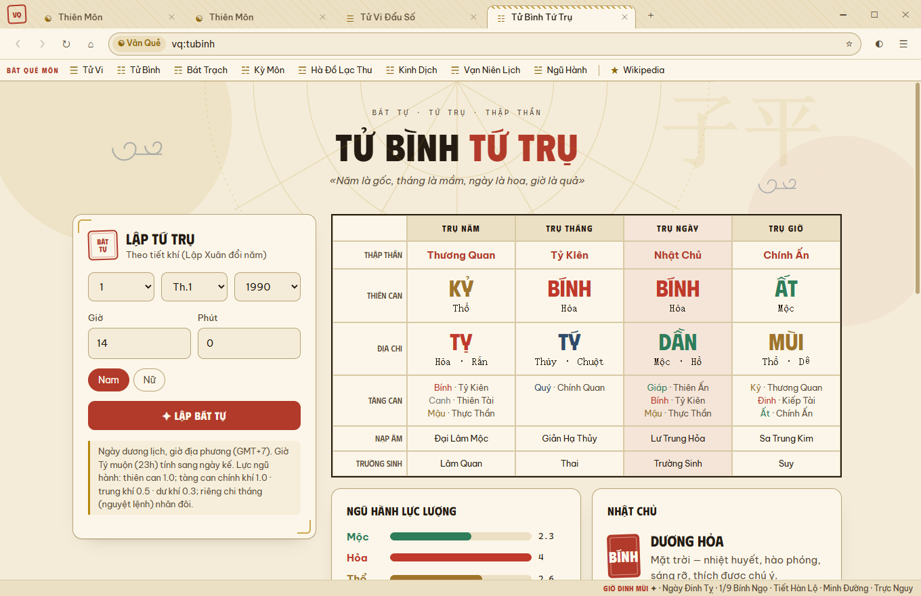
Task: Switch to the second Thiên Môn tab
Action: point(259,18)
